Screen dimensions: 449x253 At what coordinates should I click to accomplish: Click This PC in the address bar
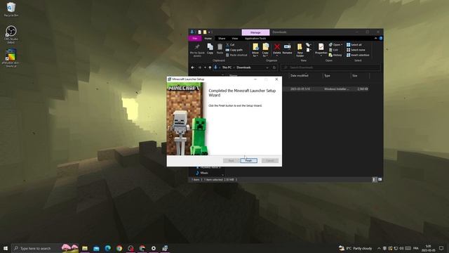pos(227,67)
